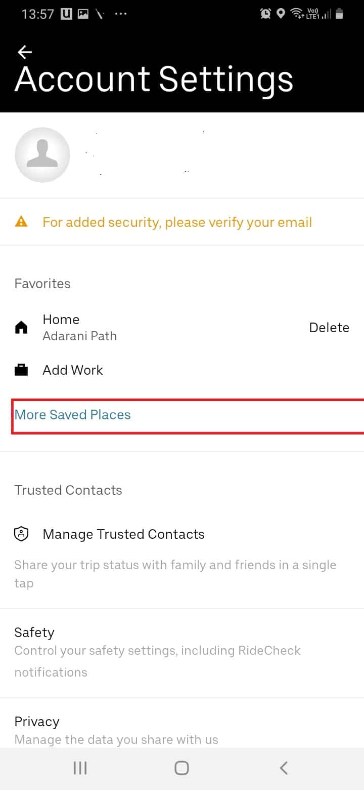Tap the Android navigation back chevron

284,768
